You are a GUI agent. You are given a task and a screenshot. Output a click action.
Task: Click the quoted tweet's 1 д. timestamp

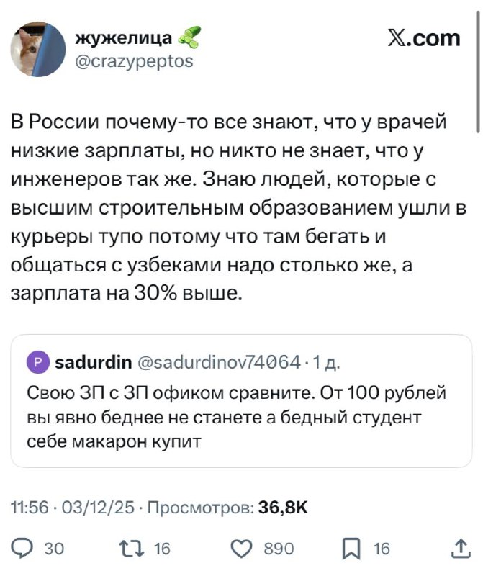(x=325, y=362)
